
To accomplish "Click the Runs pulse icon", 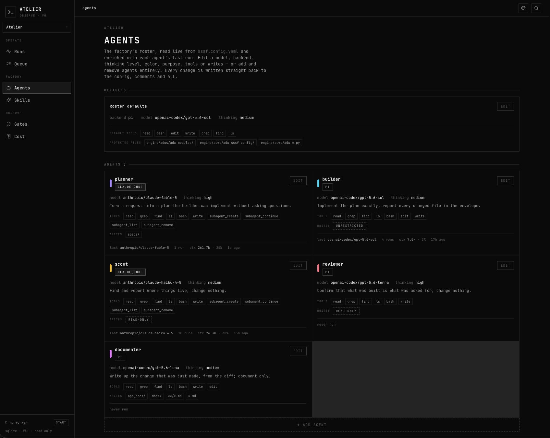I will click(x=9, y=52).
